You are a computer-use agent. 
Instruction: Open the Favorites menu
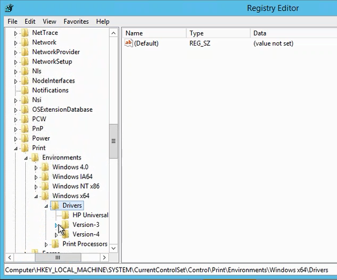[x=76, y=21]
